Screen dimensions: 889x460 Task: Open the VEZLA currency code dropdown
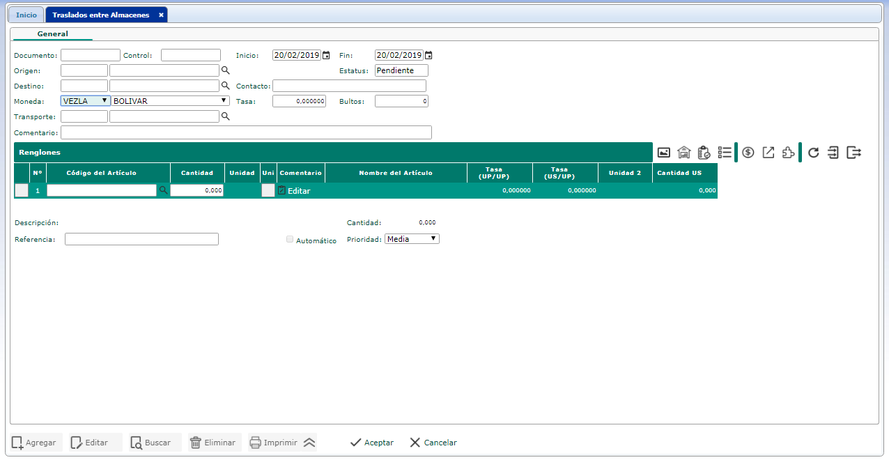(x=85, y=101)
